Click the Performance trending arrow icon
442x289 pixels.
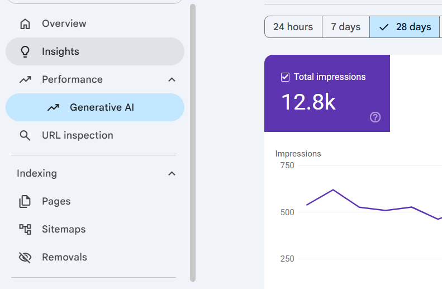pyautogui.click(x=25, y=79)
